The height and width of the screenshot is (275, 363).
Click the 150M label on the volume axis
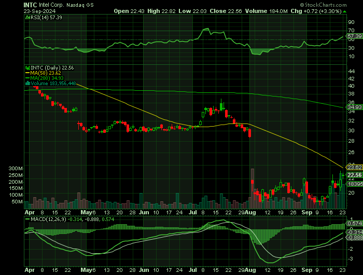coord(16,188)
